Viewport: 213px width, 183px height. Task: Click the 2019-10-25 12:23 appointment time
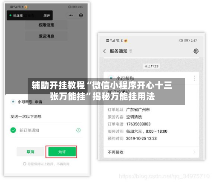pos(141,139)
